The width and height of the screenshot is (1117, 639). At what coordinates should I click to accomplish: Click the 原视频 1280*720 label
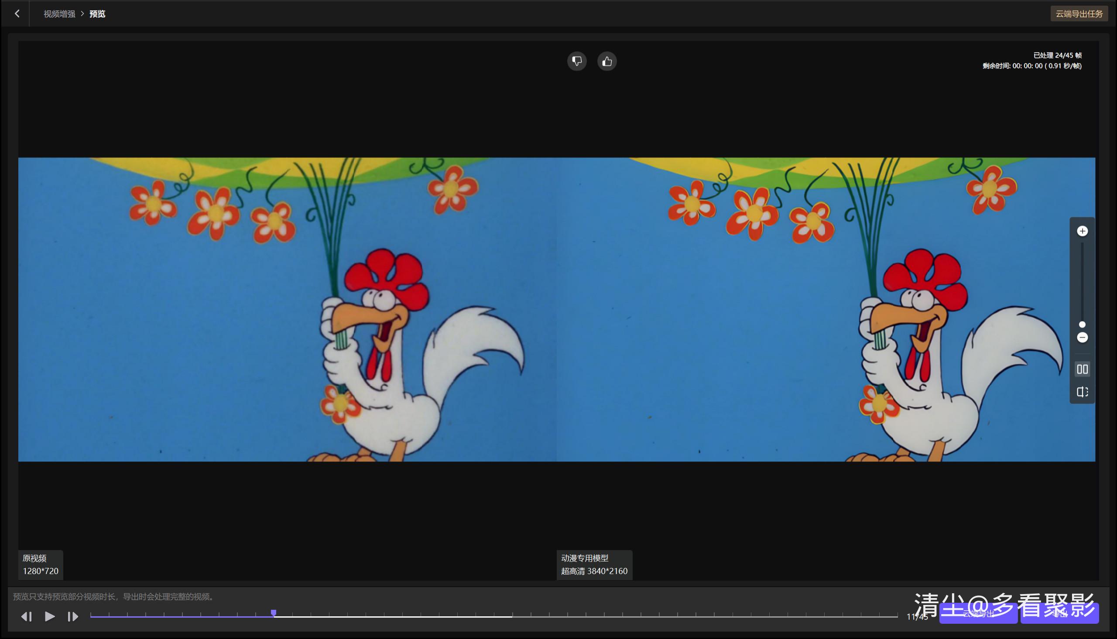[41, 565]
